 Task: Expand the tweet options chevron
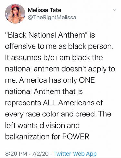point(115,10)
